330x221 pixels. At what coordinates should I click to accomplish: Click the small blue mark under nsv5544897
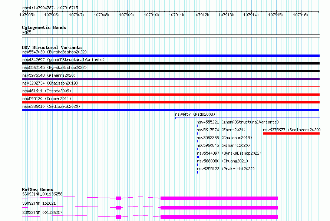click(198, 157)
